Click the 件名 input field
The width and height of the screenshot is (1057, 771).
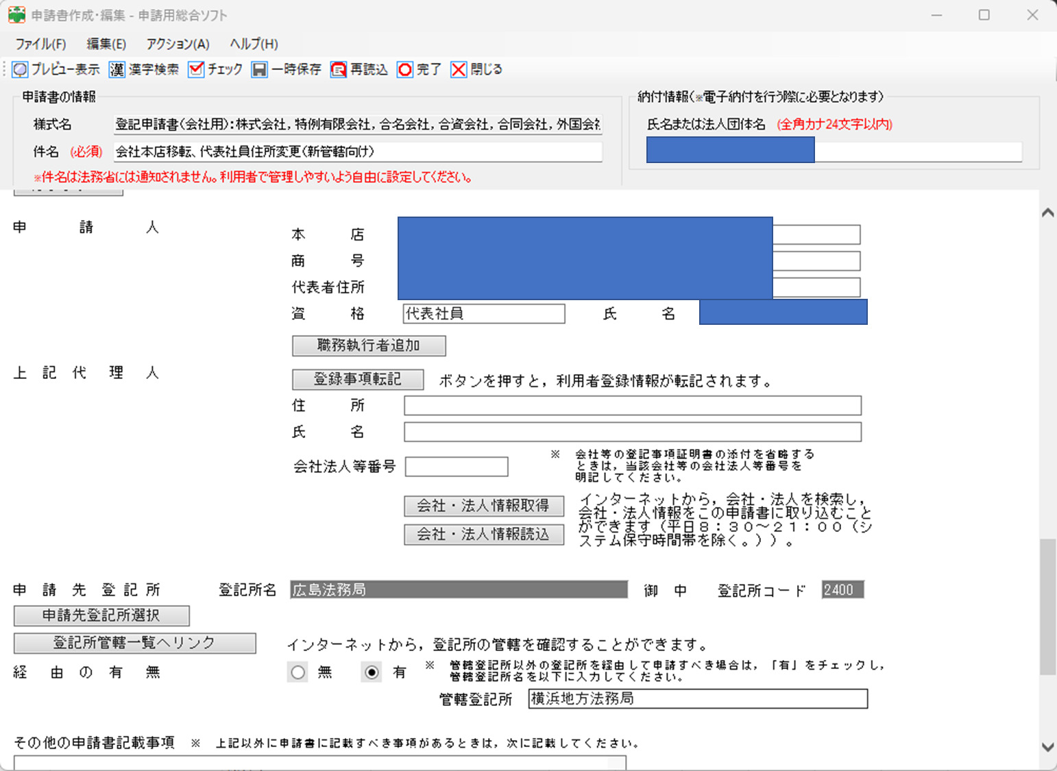pyautogui.click(x=358, y=151)
